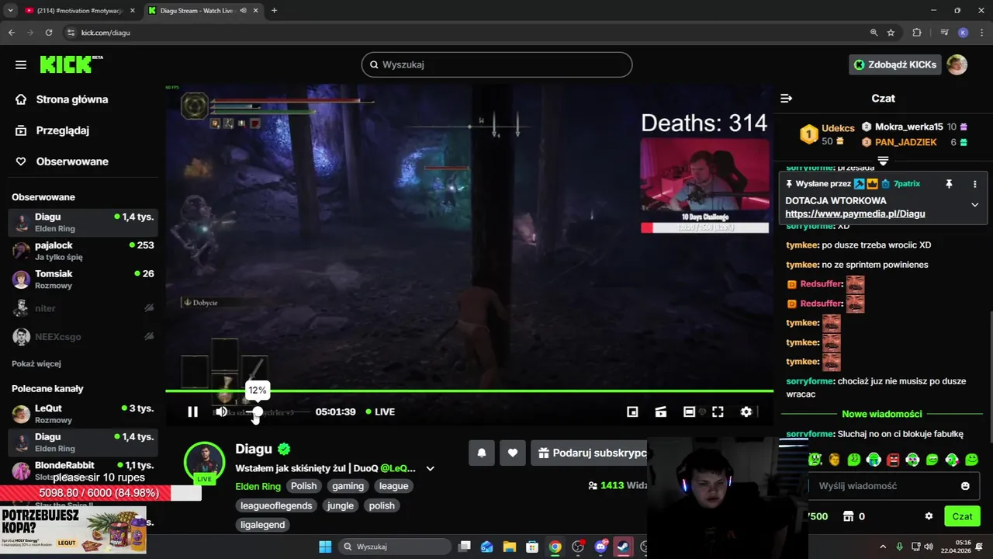
Task: Open Tomsiak channel in followed list
Action: 82,279
